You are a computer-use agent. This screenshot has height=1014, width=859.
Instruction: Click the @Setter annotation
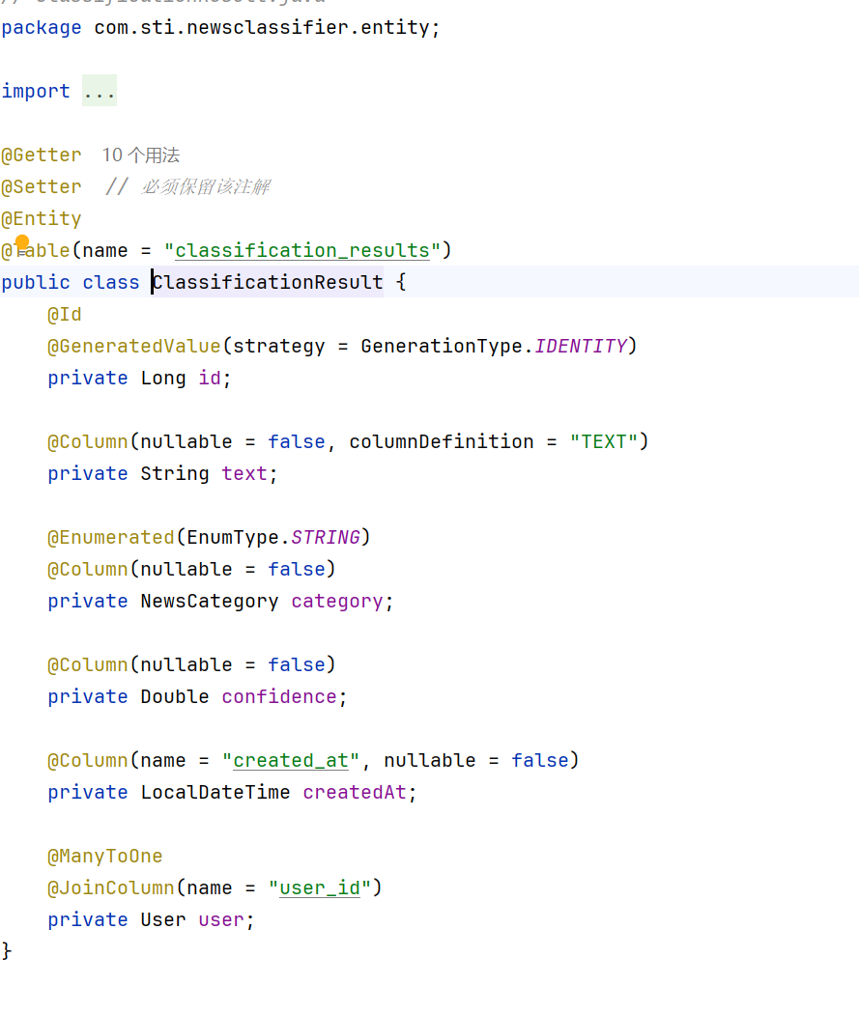42,187
